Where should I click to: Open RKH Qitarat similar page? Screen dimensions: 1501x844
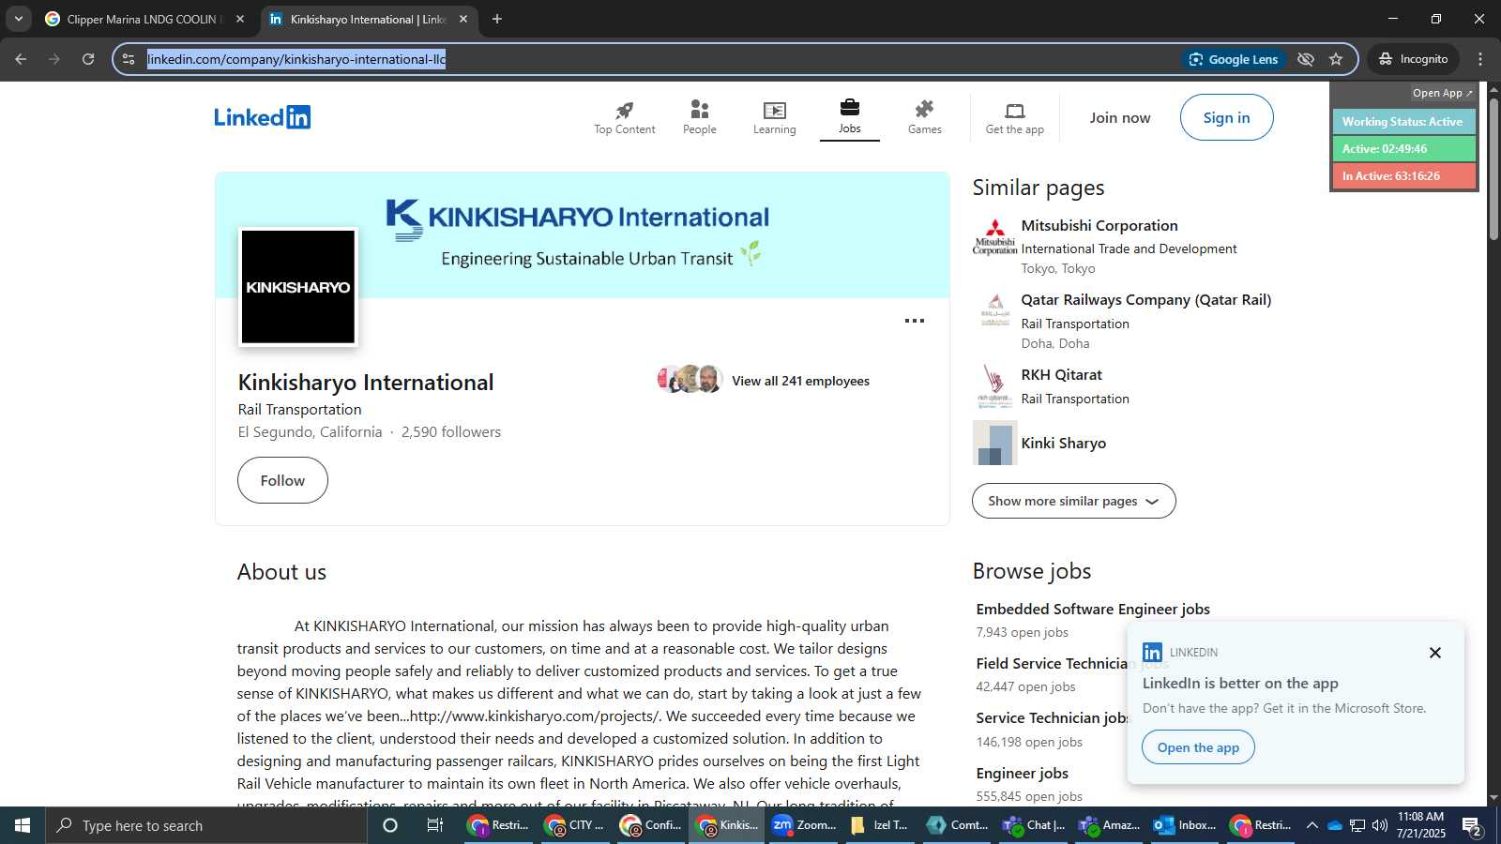1061,375
